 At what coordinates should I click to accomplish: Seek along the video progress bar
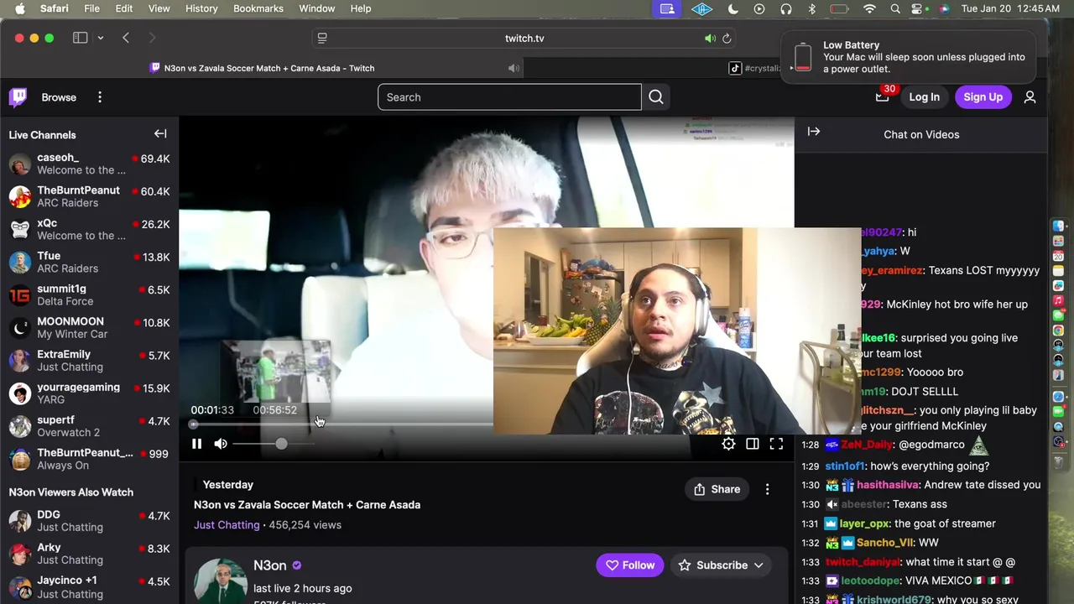[x=342, y=424]
